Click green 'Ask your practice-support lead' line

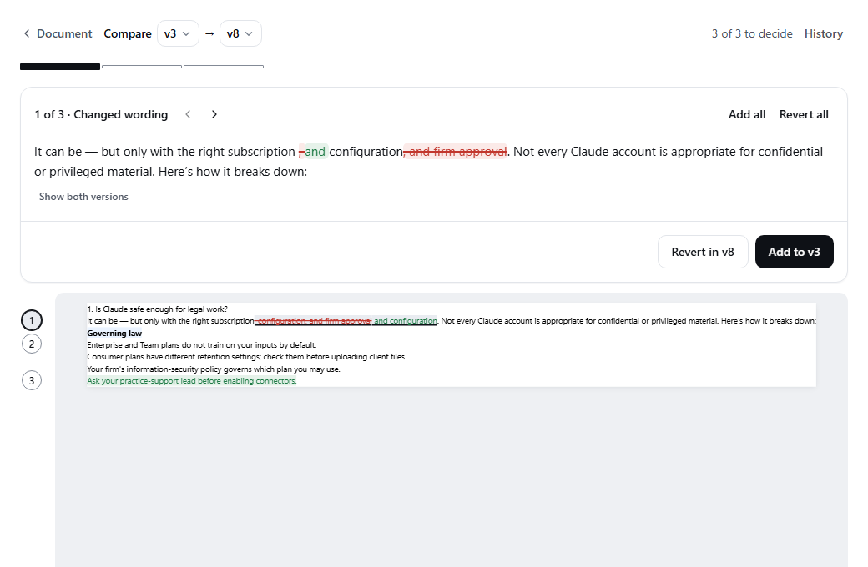point(191,380)
